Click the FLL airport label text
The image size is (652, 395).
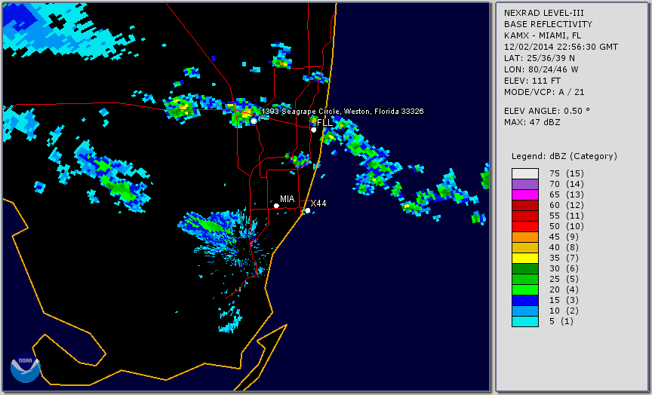[x=324, y=123]
